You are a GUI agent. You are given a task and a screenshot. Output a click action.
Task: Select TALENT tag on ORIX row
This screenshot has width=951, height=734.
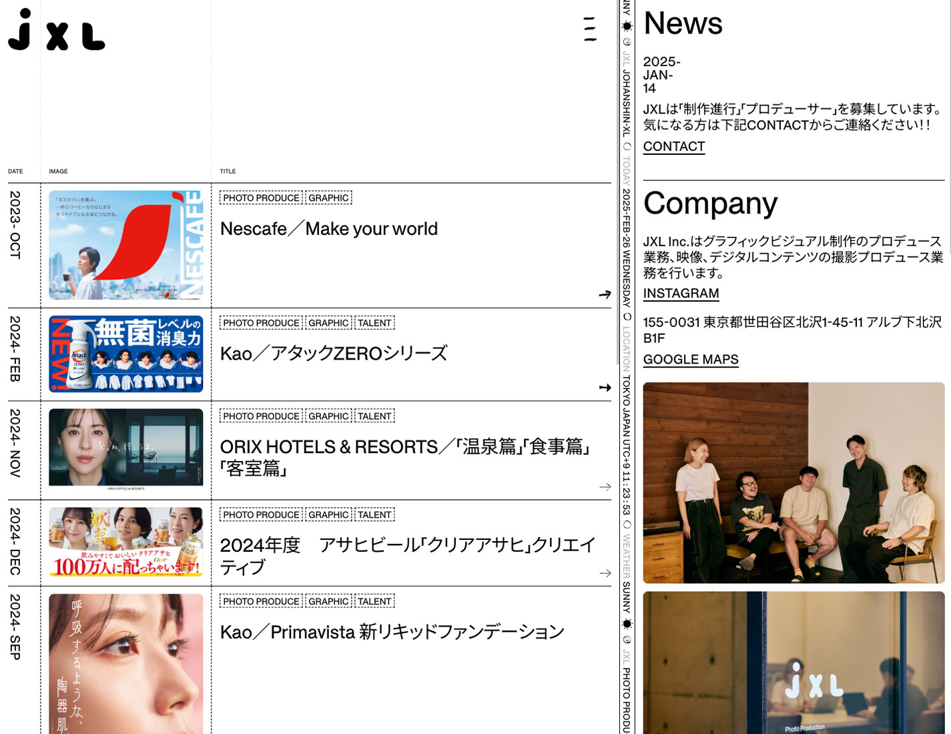coord(374,416)
